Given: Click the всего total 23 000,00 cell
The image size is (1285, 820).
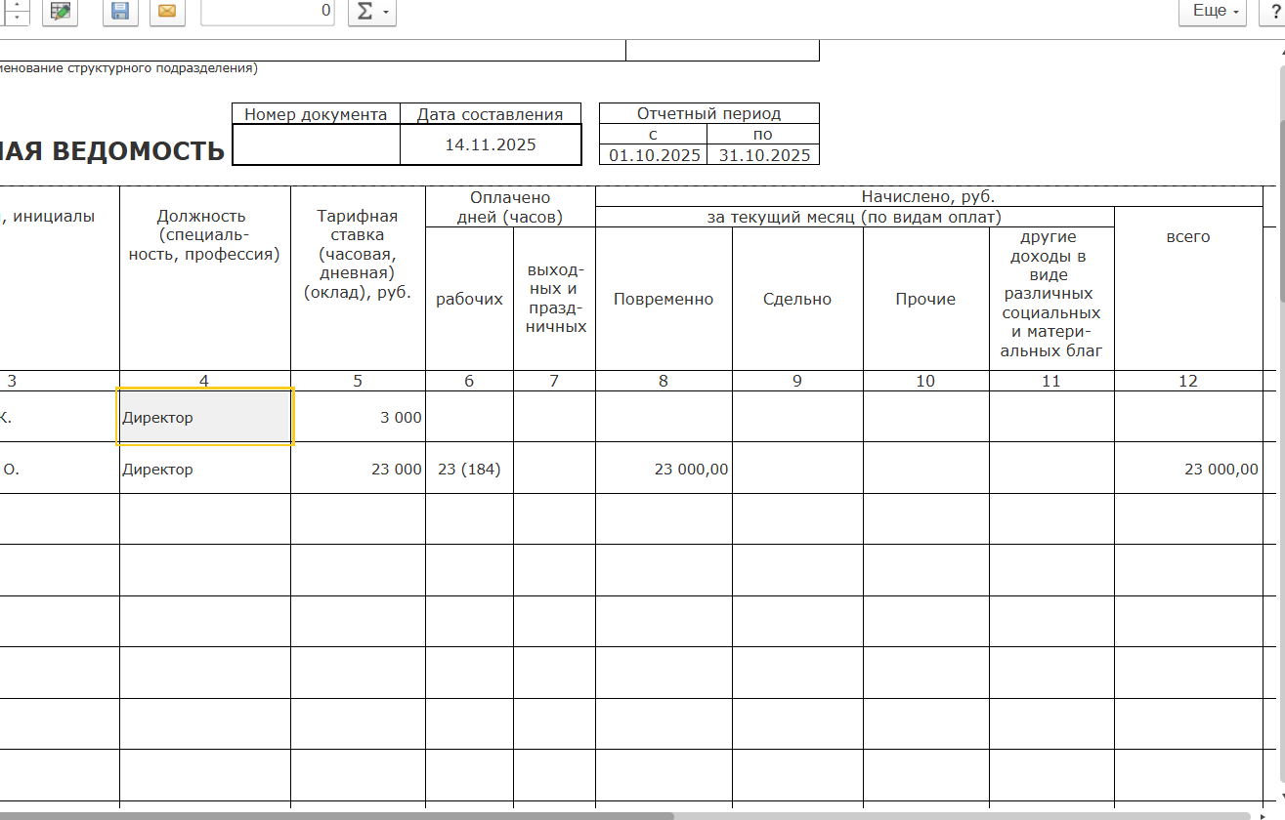Looking at the screenshot, I should pos(1188,469).
